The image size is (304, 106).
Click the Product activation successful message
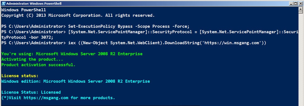click(39, 65)
